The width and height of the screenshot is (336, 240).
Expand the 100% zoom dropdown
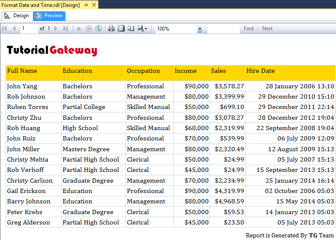tap(200, 29)
